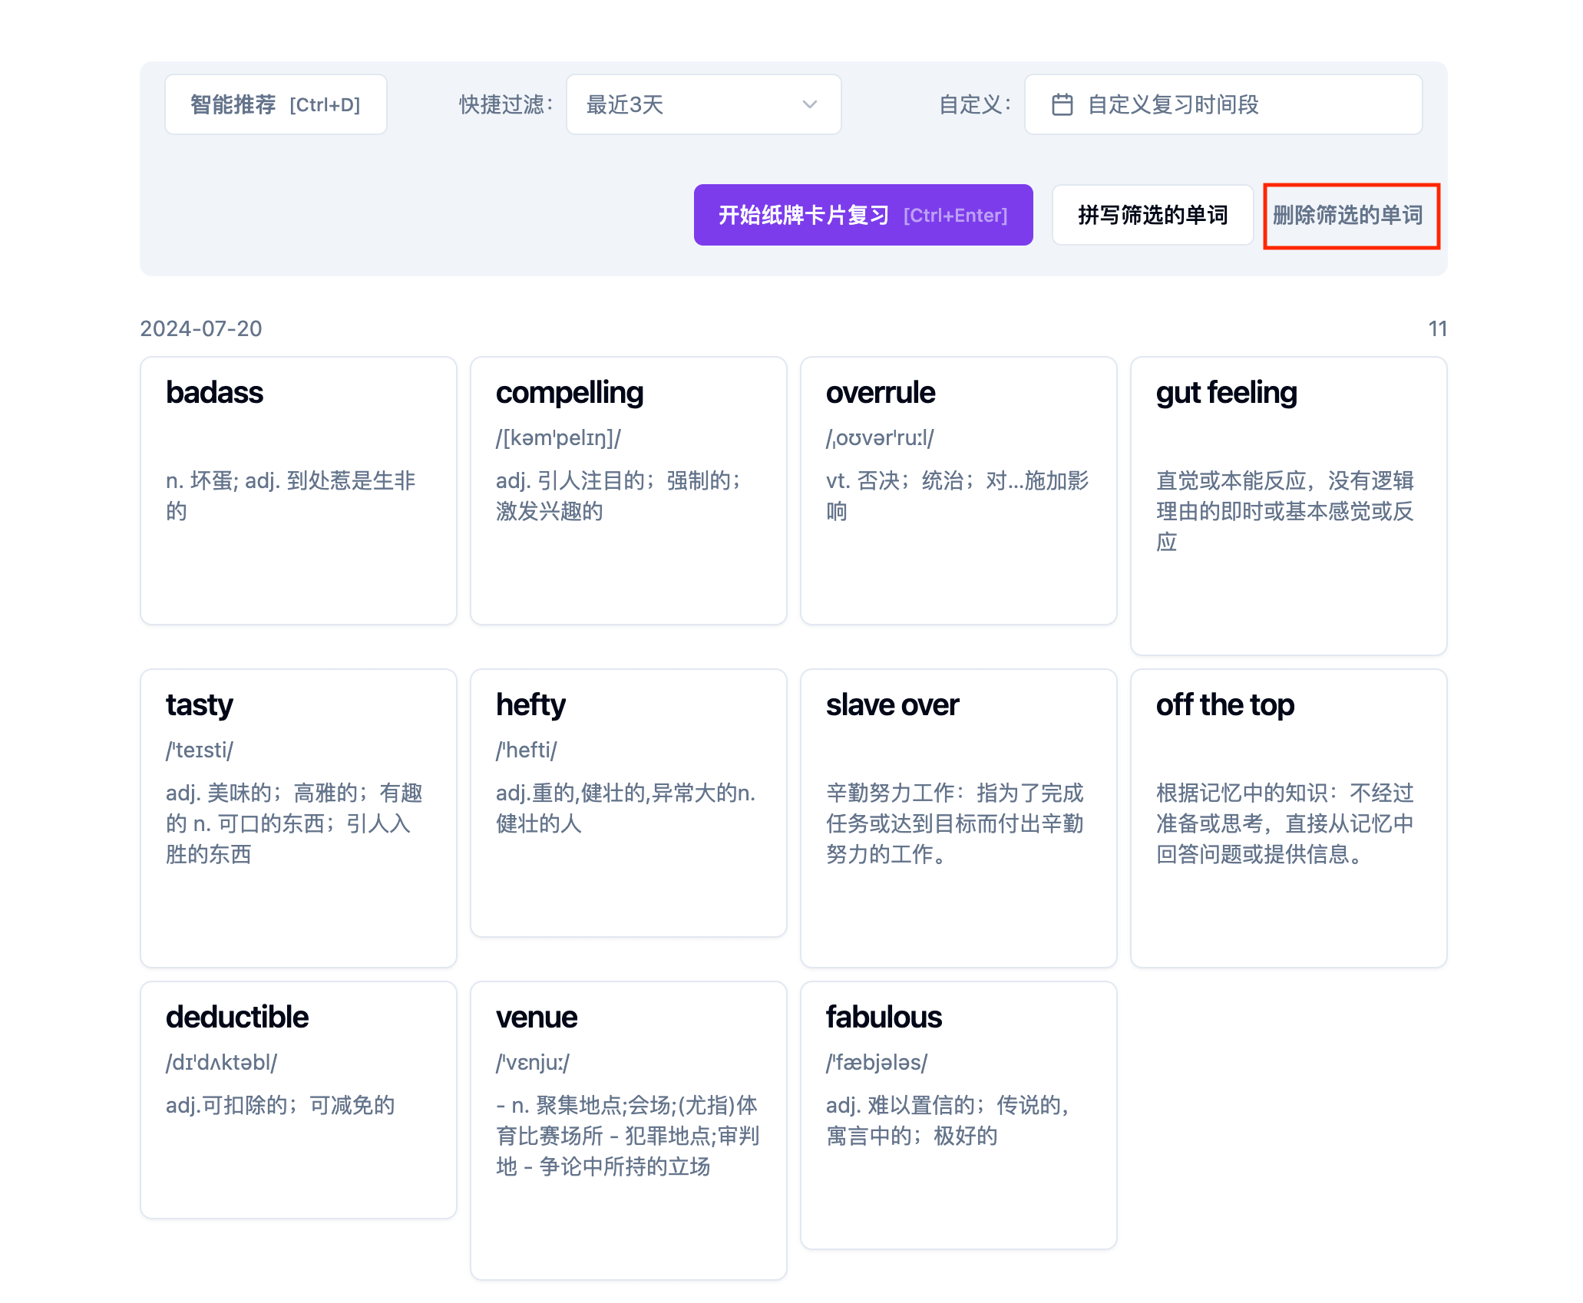Image resolution: width=1583 pixels, height=1303 pixels.
Task: Click the phonetic /dɪ'dʌktəbl/ text
Action: [x=221, y=1063]
